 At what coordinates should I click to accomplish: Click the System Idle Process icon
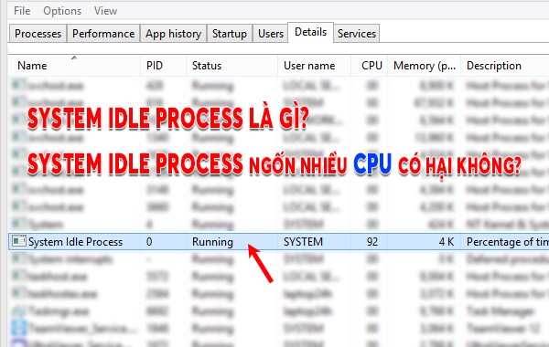coord(19,241)
